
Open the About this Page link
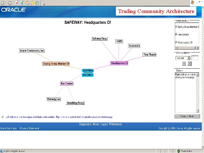(x=8, y=128)
